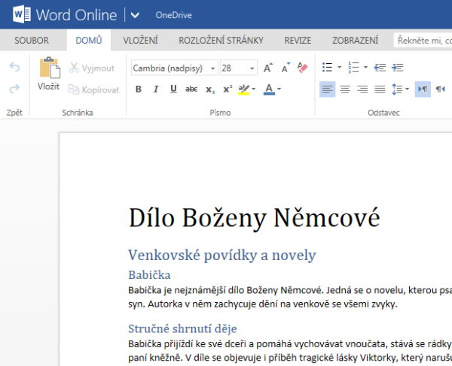Switch to the Vložení tab
Viewport: 452px width, 366px height.
[139, 40]
